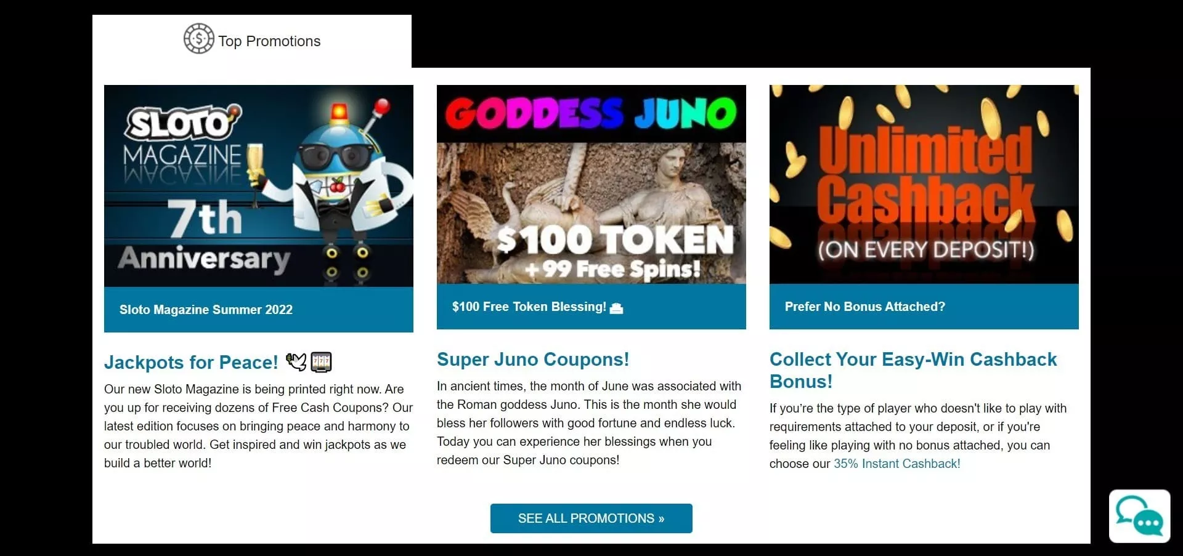1183x556 pixels.
Task: Open Collect Your Easy-Win Cashback Bonus heading
Action: click(913, 370)
